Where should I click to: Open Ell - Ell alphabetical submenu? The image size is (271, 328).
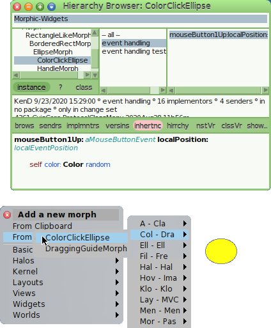click(x=159, y=246)
